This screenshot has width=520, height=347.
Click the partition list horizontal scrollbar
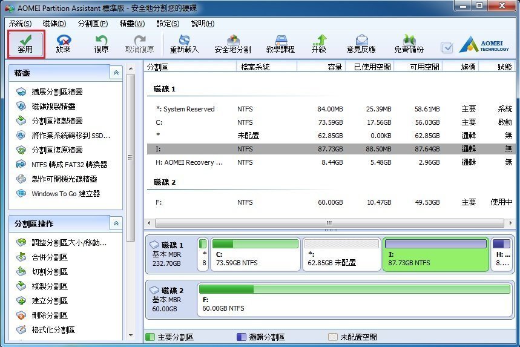pos(329,223)
